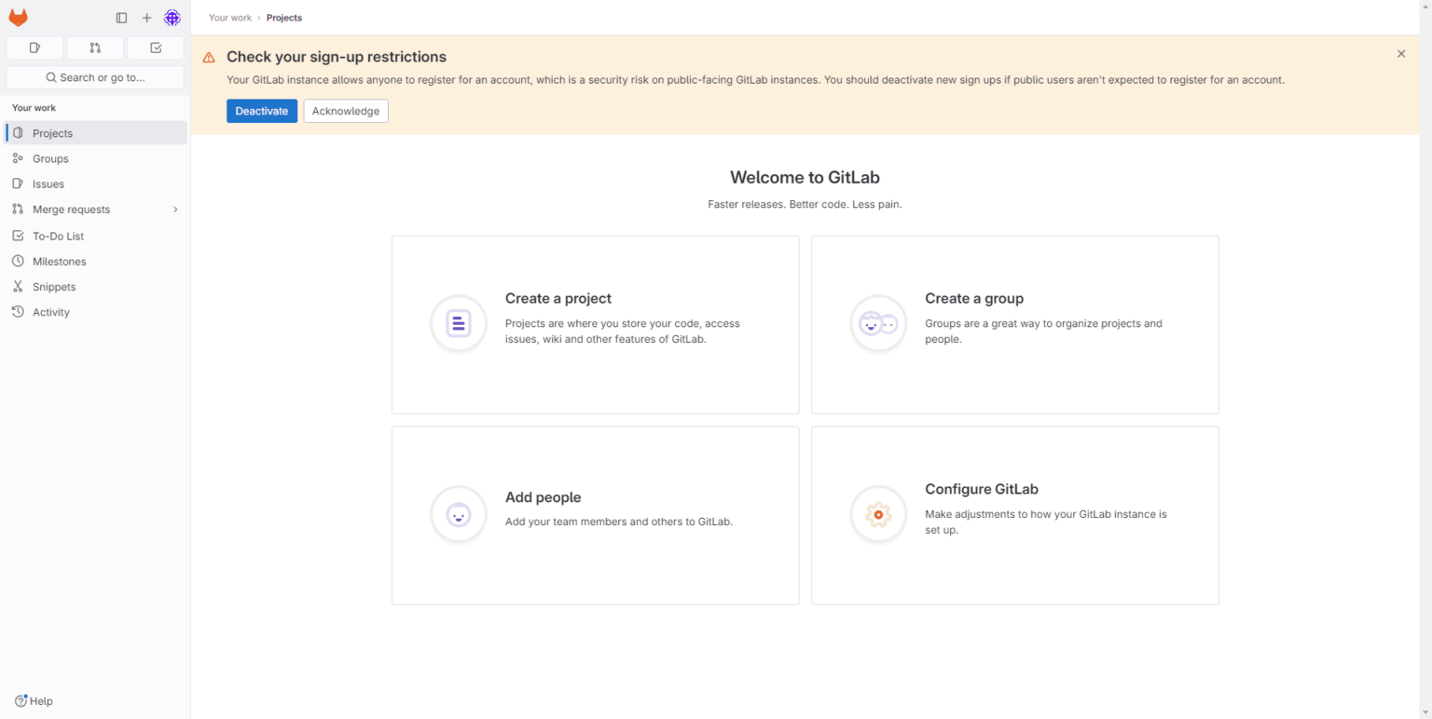Select Projects in the sidebar
Viewport: 1432px width, 719px height.
(96, 133)
